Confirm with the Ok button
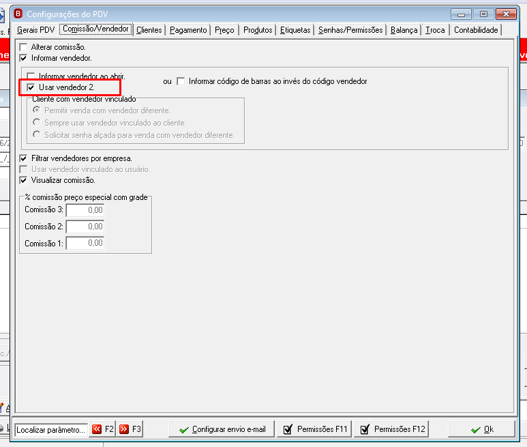527x447 pixels. coord(481,429)
